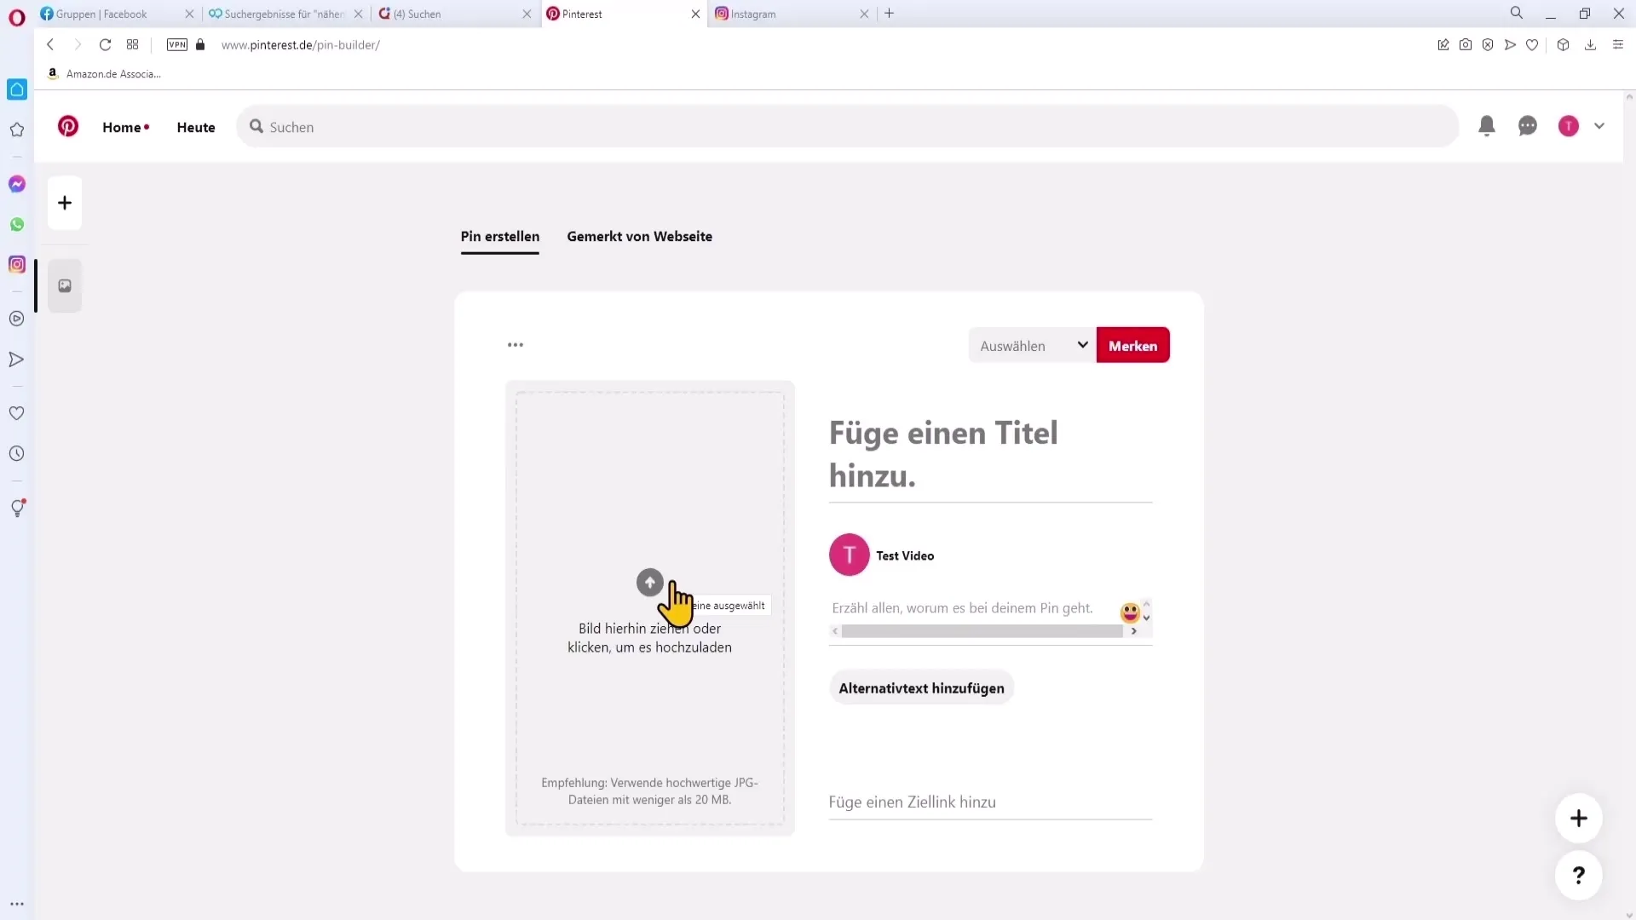Open a new browser tab
1636x920 pixels.
tap(889, 14)
